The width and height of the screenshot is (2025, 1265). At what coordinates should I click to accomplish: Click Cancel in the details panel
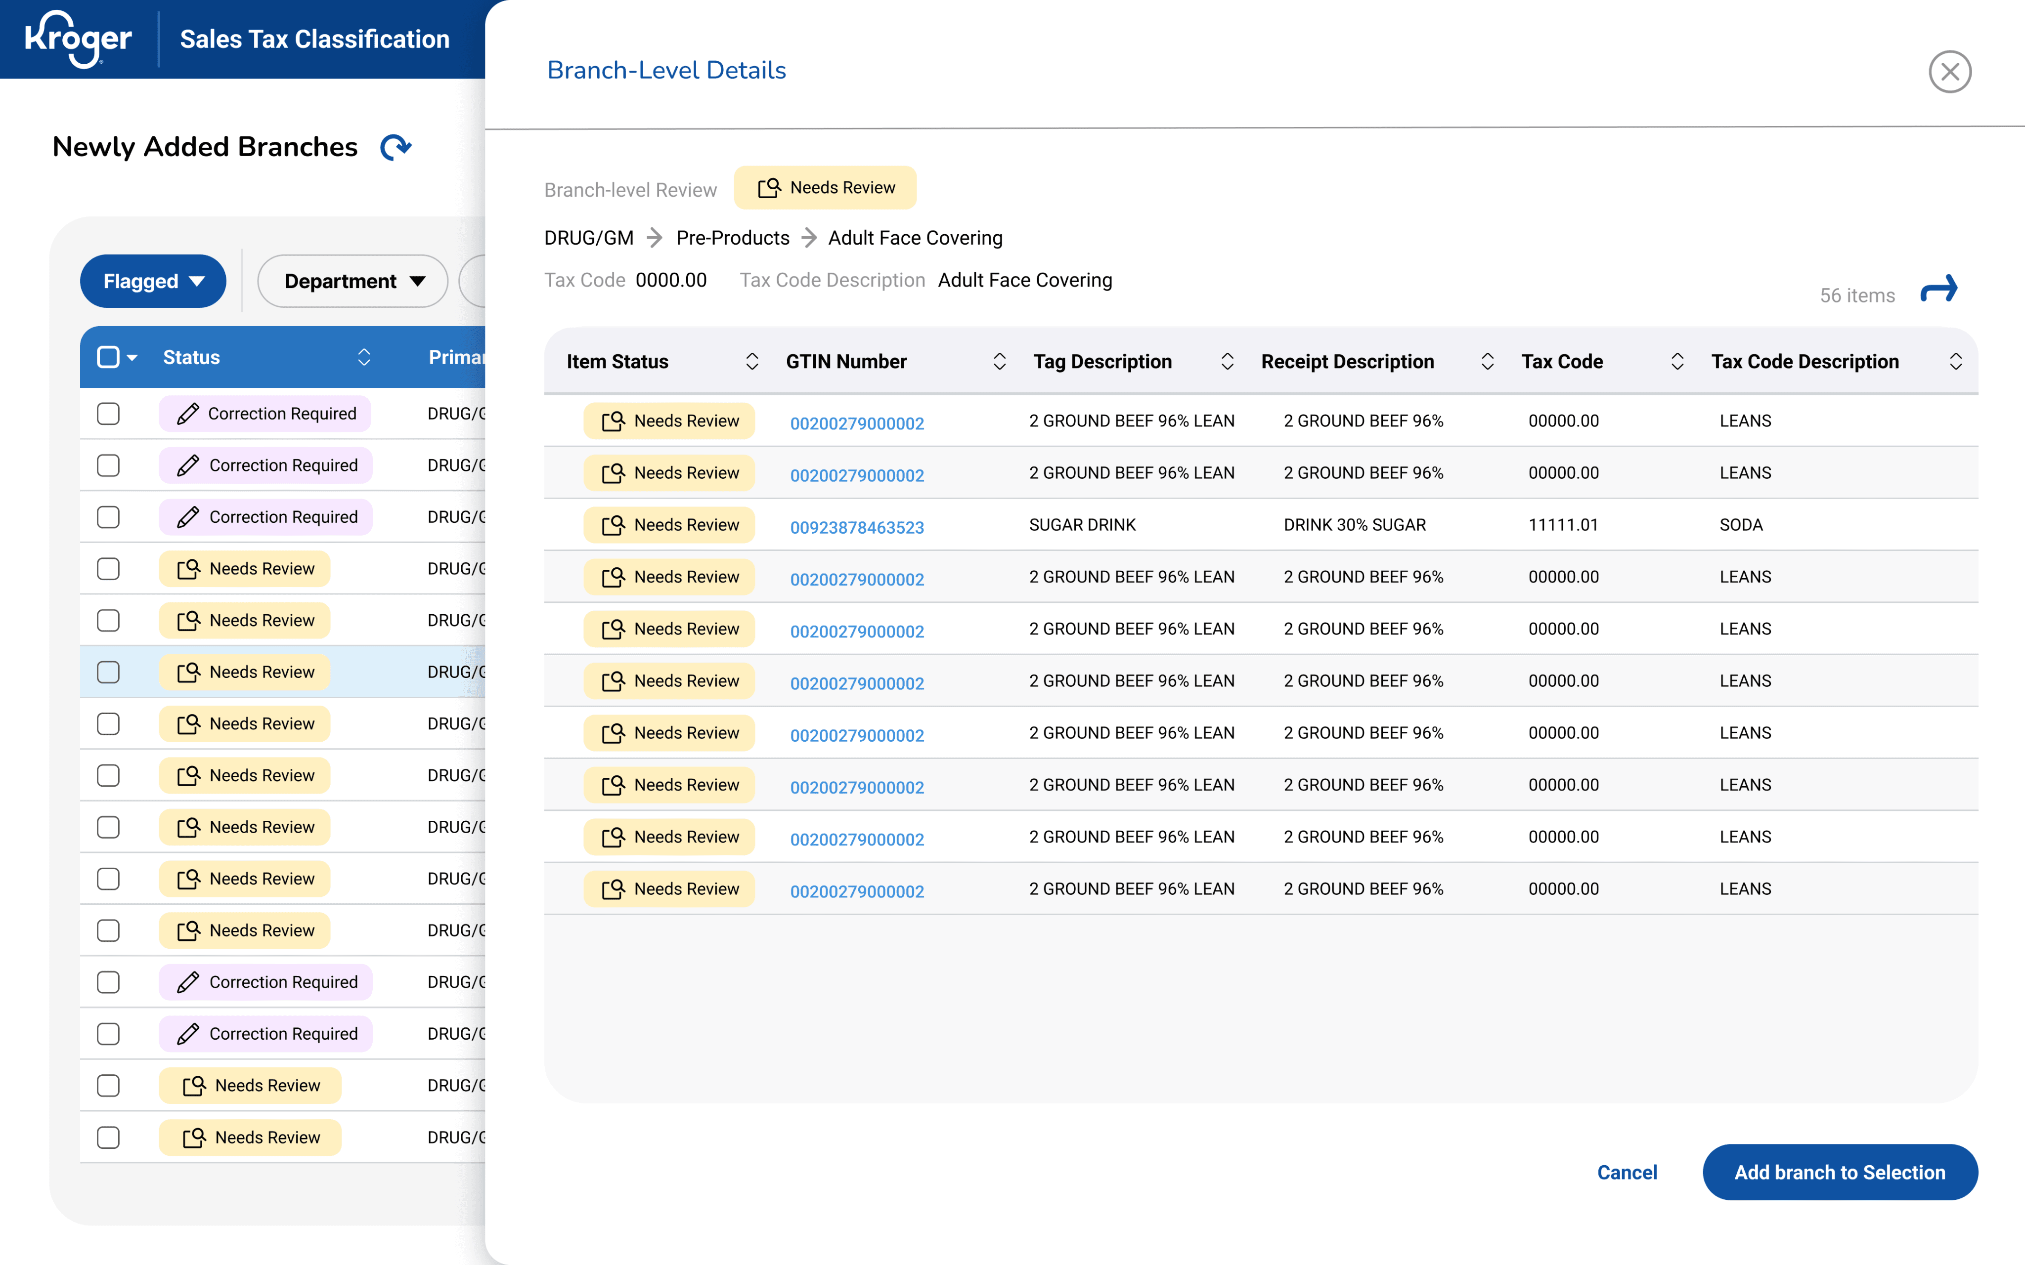[x=1626, y=1172]
